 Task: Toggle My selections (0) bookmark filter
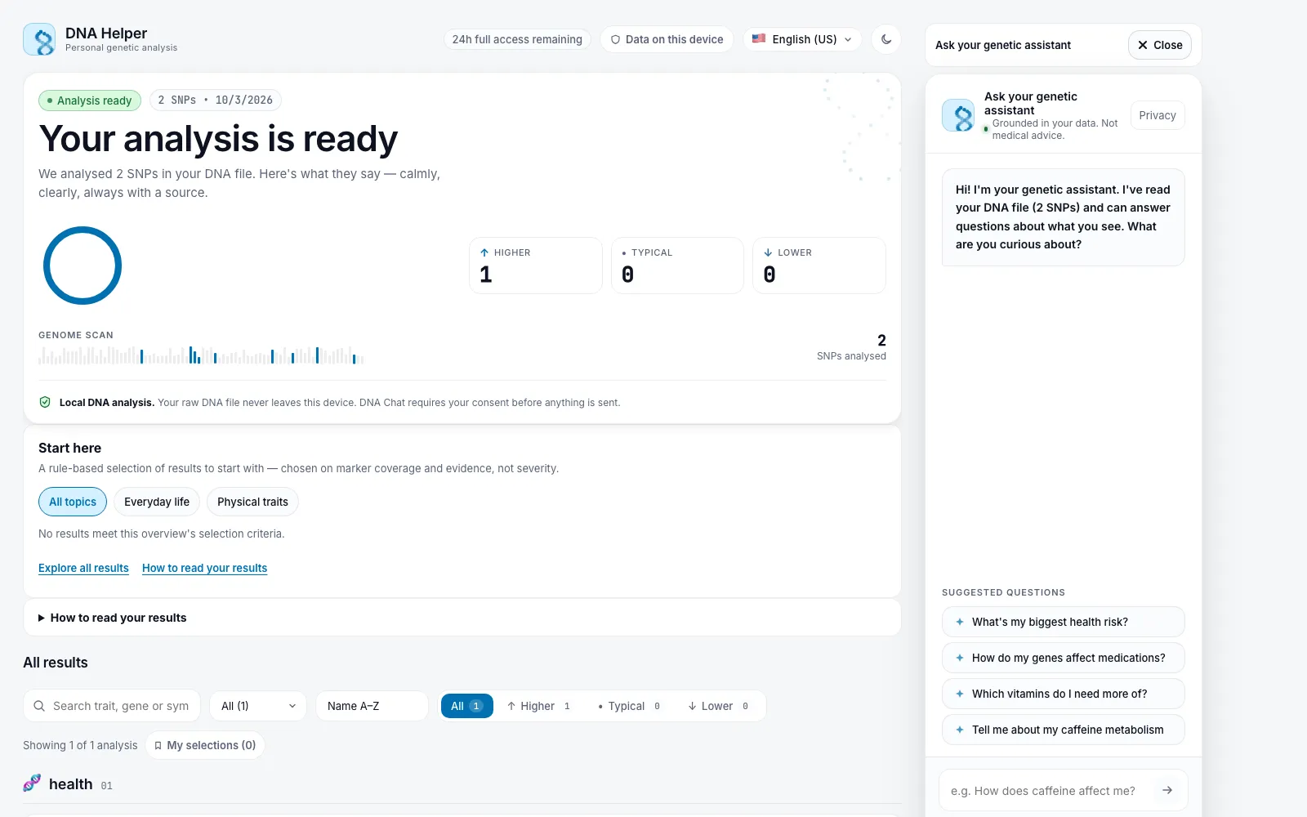pos(205,745)
